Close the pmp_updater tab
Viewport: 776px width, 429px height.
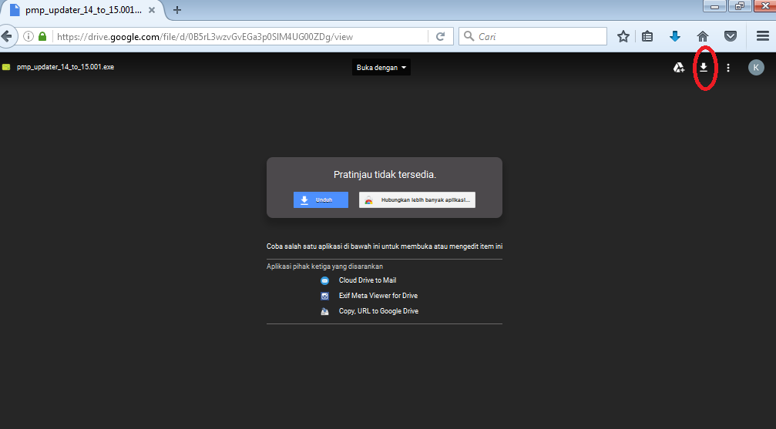pyautogui.click(x=152, y=10)
